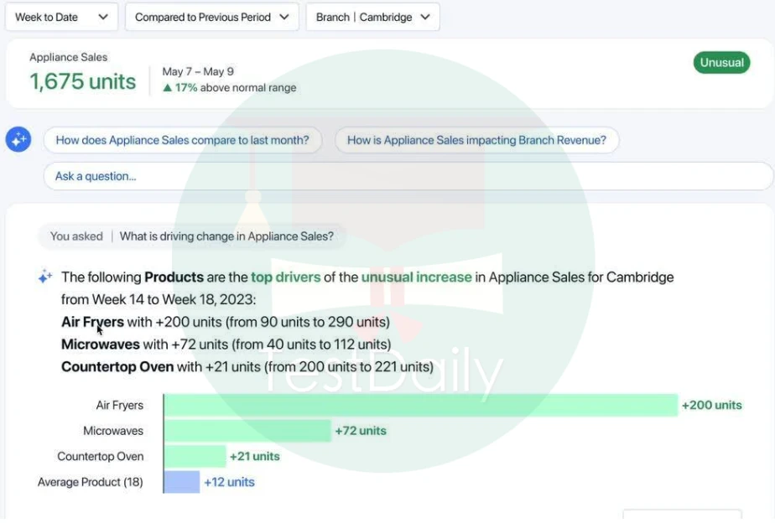Click the Microwaves bar in the chart
Screen dimensions: 775x523
pos(247,431)
